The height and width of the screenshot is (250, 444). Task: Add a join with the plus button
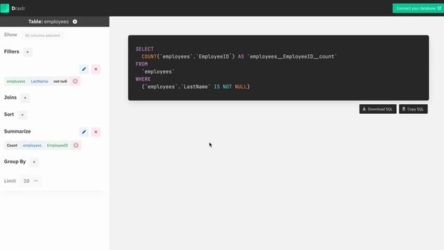coord(25,98)
